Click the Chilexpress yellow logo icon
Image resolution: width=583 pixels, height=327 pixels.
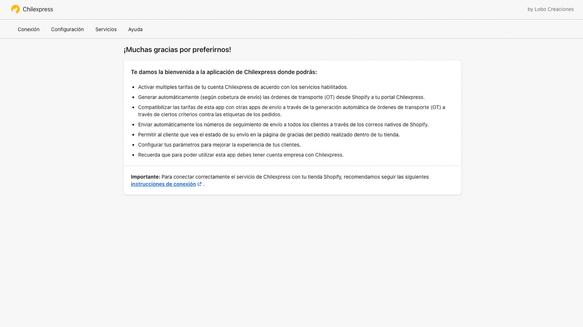pos(15,9)
